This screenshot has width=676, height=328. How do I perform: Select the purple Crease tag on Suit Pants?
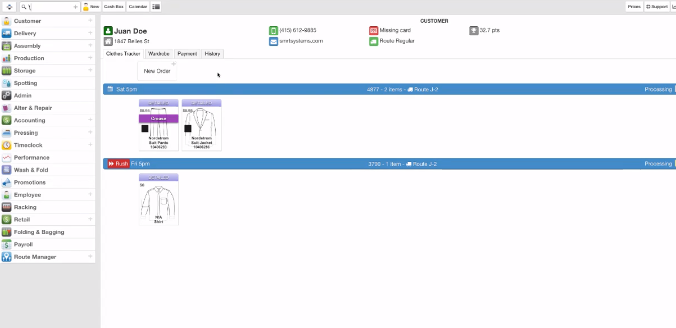click(x=158, y=118)
